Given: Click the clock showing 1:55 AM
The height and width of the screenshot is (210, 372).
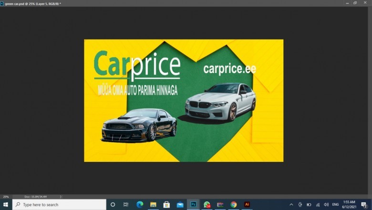Looking at the screenshot, I should coord(349,204).
